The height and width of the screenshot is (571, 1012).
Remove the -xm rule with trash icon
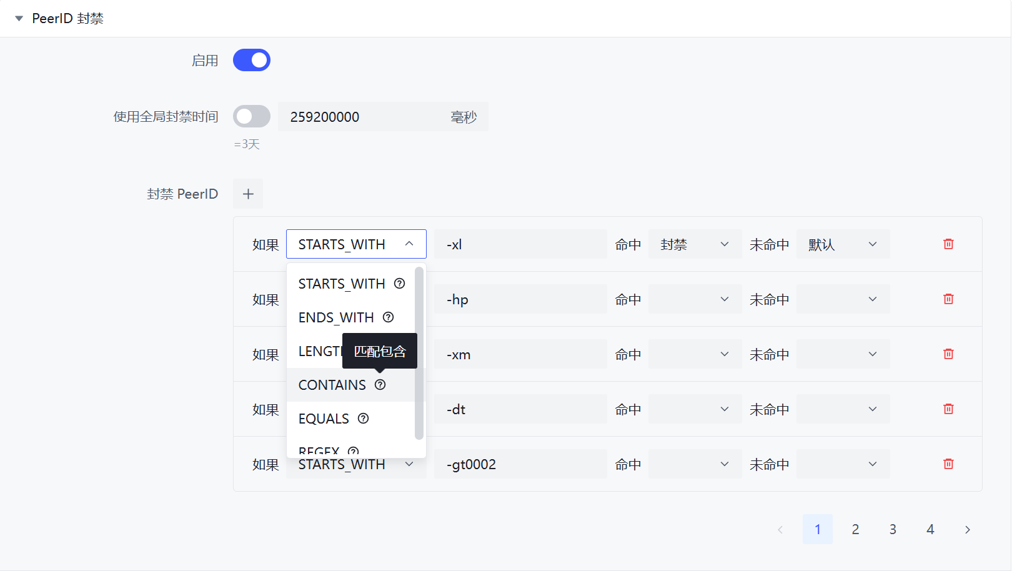[948, 354]
